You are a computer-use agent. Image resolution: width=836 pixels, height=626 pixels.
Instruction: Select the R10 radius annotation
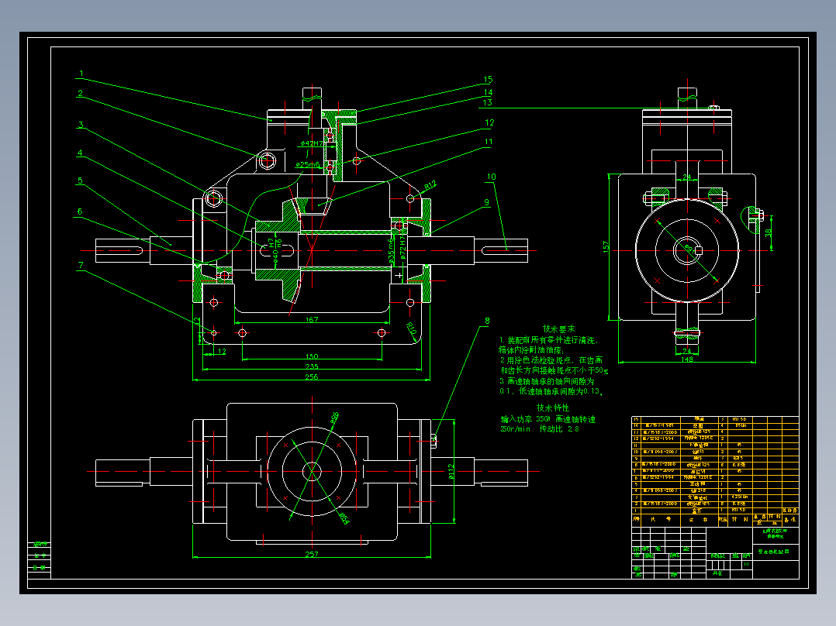pyautogui.click(x=411, y=328)
